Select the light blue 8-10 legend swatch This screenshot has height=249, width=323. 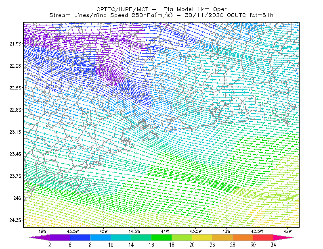click(x=101, y=237)
